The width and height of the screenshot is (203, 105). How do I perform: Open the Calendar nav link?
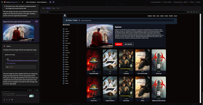(x=162, y=16)
